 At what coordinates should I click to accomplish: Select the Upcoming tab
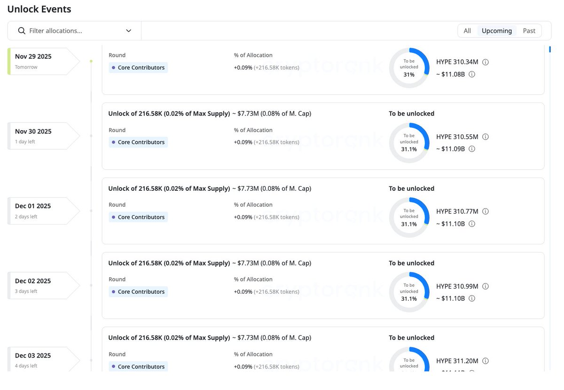[x=497, y=31]
